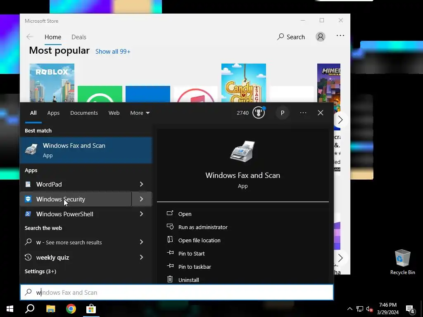Viewport: 423px width, 317px height.
Task: Expand Windows PowerShell details chevron
Action: pos(142,214)
